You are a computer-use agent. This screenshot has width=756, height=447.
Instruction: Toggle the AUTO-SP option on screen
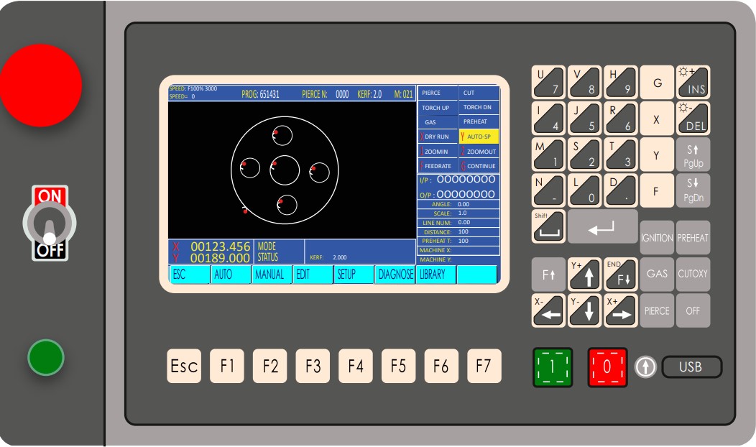click(479, 136)
